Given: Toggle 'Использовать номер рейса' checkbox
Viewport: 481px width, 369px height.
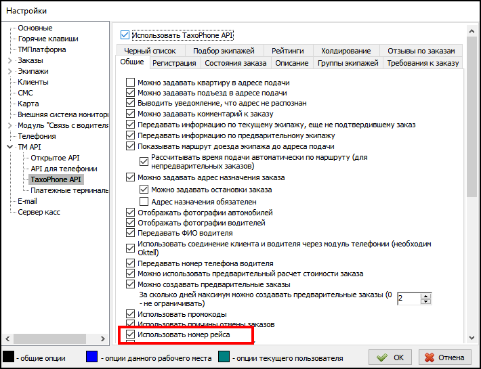Looking at the screenshot, I should pyautogui.click(x=130, y=334).
